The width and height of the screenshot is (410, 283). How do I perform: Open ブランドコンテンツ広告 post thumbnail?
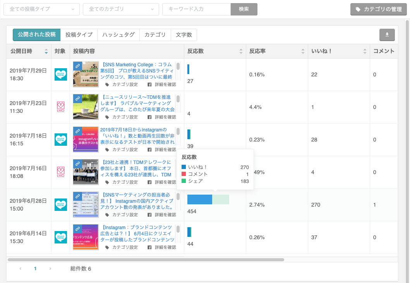86,237
